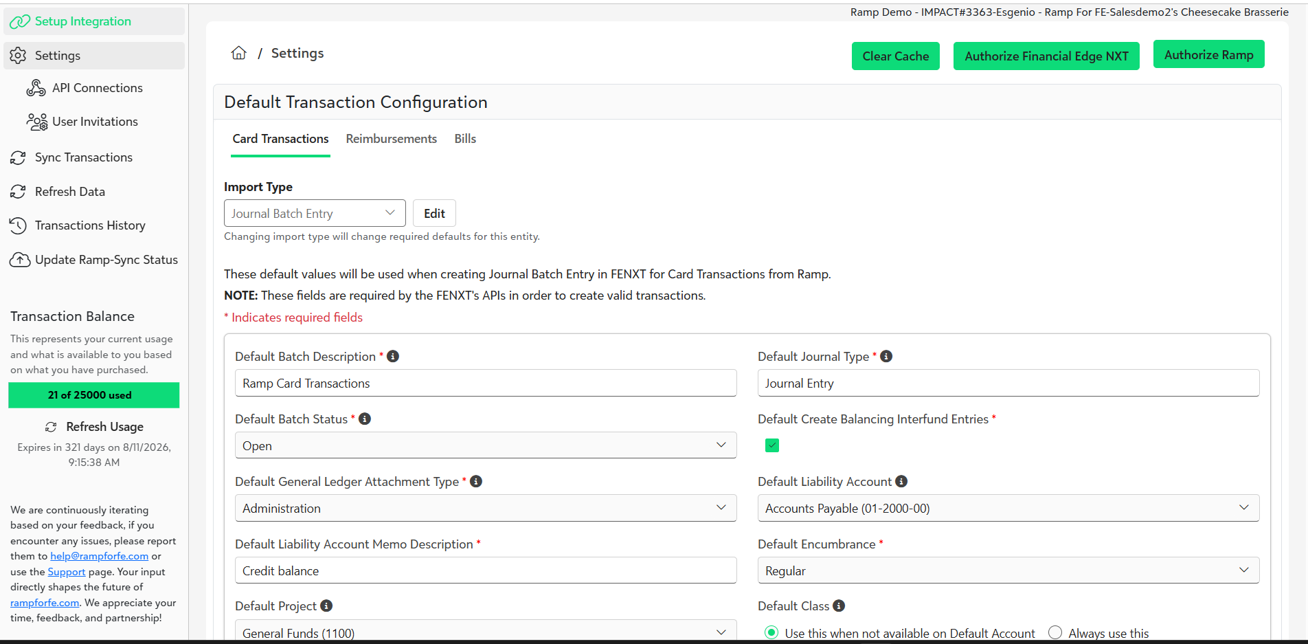Viewport: 1308px width, 644px height.
Task: Open the Default Batch Status dropdown
Action: click(x=486, y=445)
